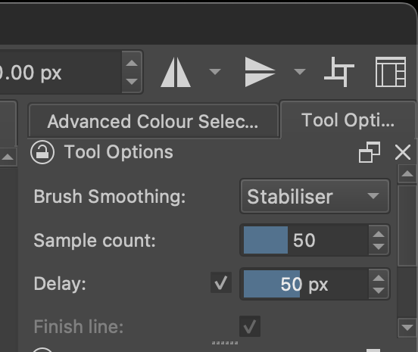The height and width of the screenshot is (352, 418).
Task: Click the Delay distance slider
Action: (x=306, y=284)
